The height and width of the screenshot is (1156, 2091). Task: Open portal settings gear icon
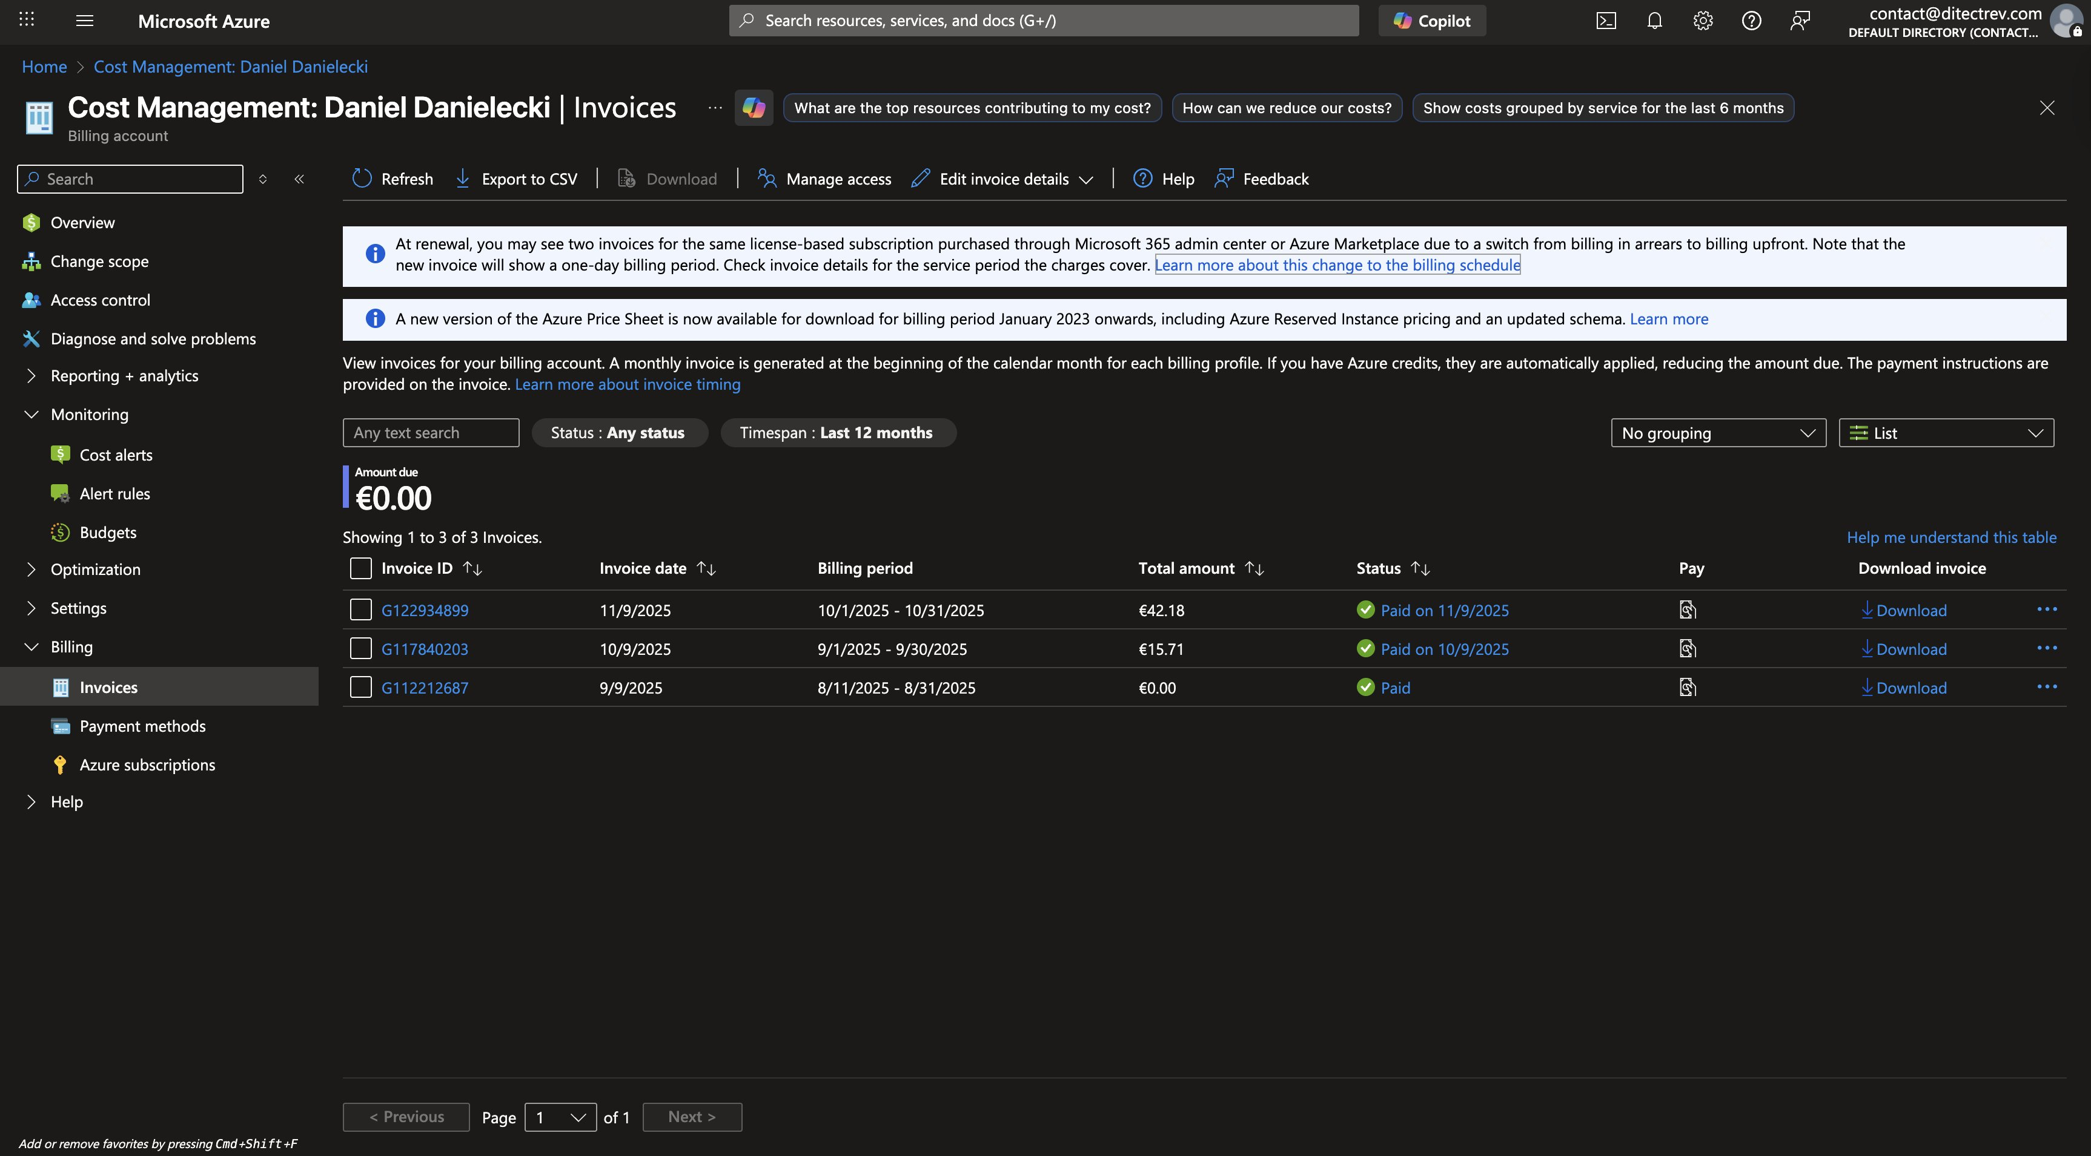pos(1702,21)
